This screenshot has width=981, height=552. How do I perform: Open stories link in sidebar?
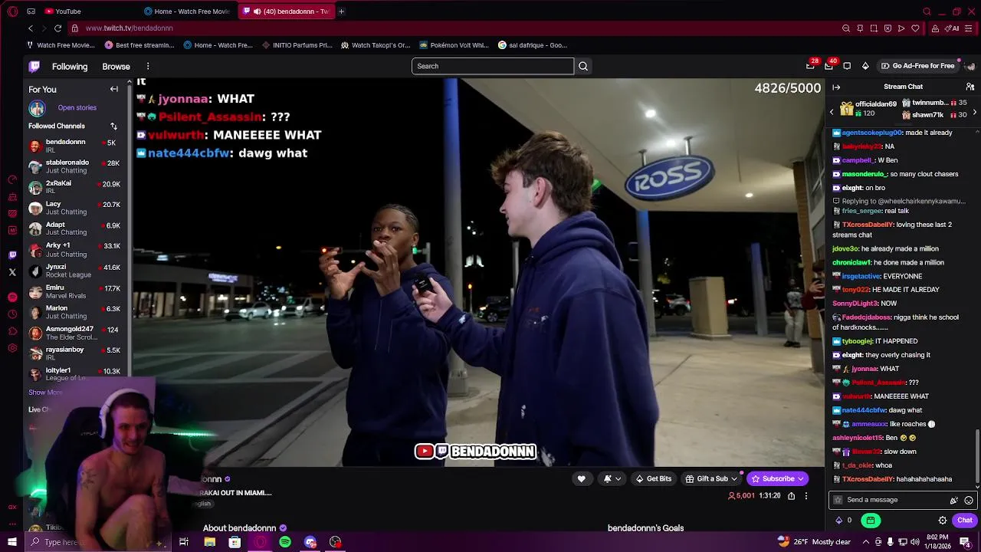point(77,108)
